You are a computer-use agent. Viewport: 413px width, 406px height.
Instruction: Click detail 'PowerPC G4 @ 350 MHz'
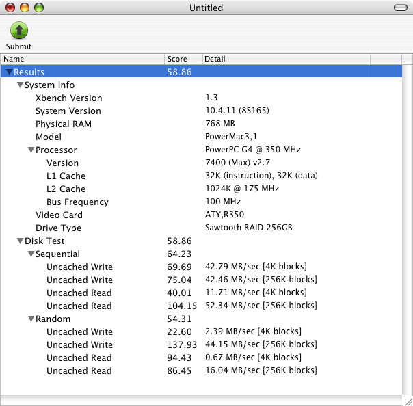253,150
